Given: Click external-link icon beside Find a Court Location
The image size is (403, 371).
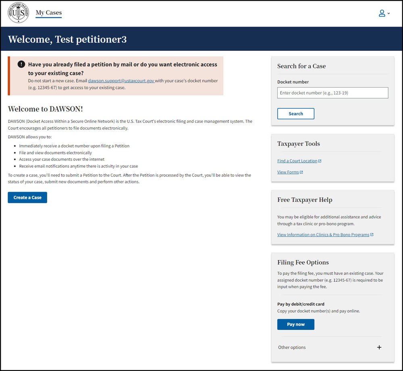Looking at the screenshot, I should click(320, 161).
